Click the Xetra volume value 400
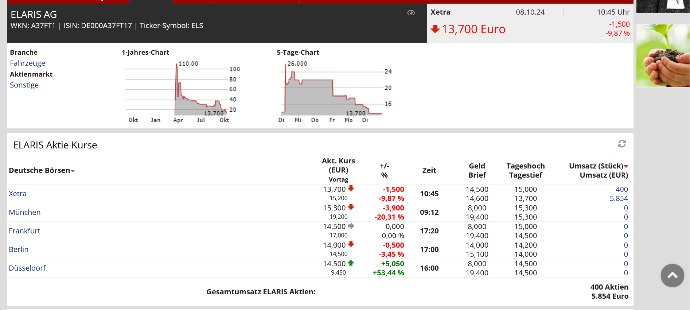690x310 pixels. coord(621,189)
